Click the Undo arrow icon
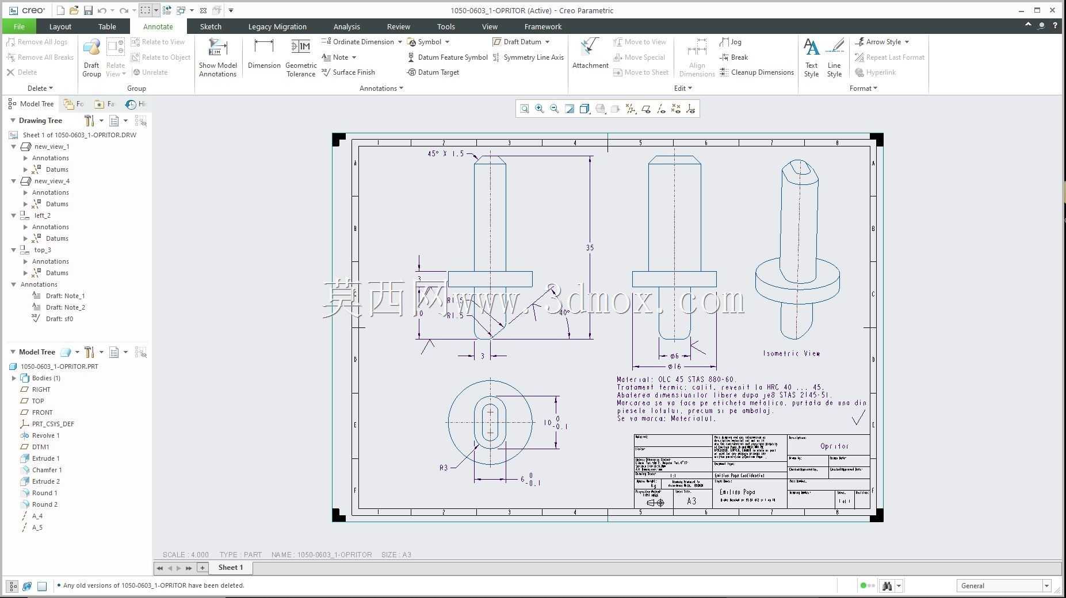1066x598 pixels. (102, 10)
